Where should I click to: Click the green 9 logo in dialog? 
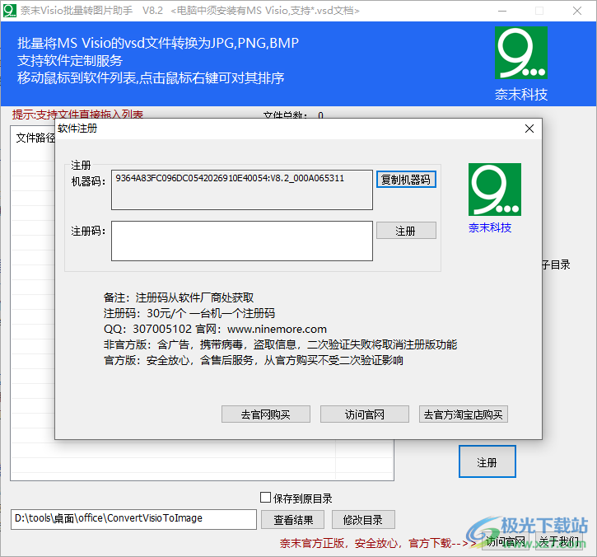point(495,190)
